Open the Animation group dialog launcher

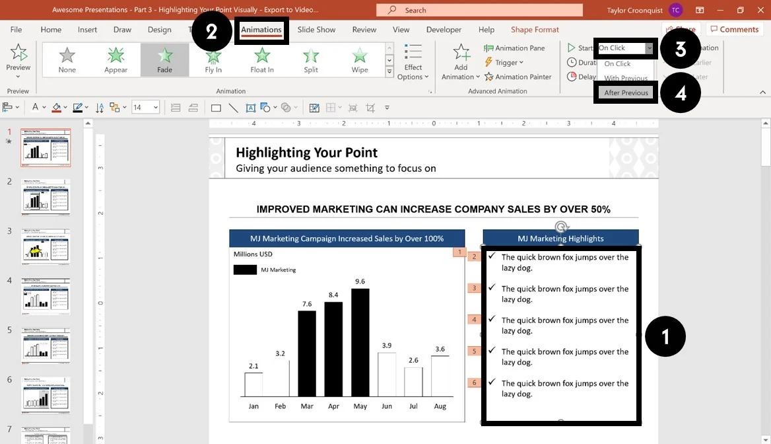tap(430, 92)
